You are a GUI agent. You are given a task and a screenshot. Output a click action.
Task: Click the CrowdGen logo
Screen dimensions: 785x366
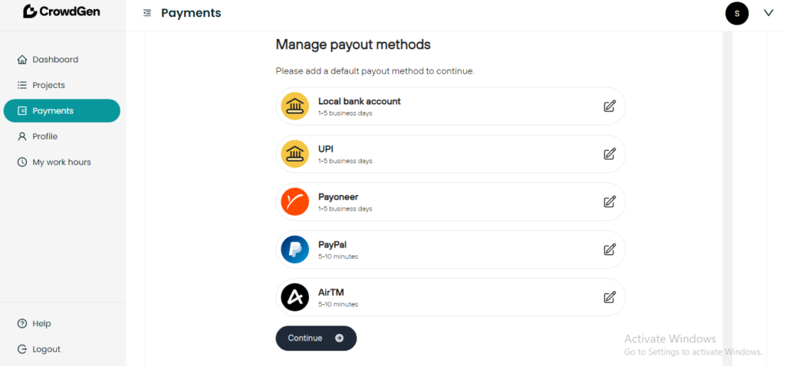61,11
